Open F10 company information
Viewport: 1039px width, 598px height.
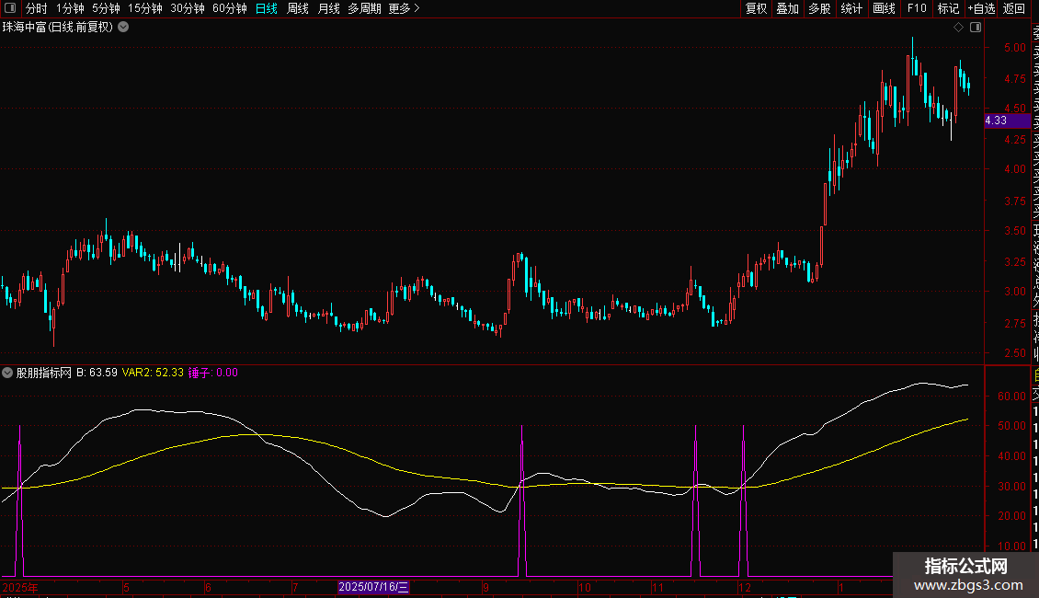[x=917, y=8]
